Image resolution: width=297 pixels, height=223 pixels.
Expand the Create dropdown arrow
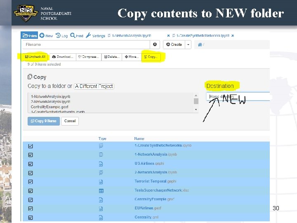[188, 45]
